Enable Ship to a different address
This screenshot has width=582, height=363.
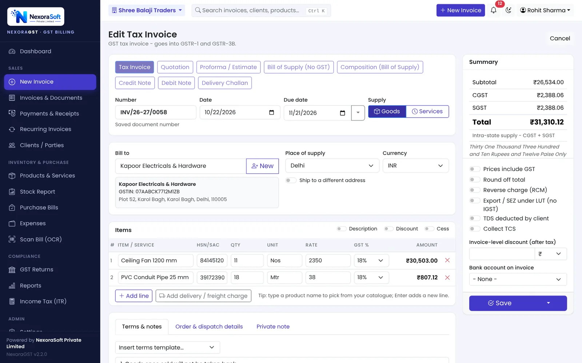click(291, 180)
